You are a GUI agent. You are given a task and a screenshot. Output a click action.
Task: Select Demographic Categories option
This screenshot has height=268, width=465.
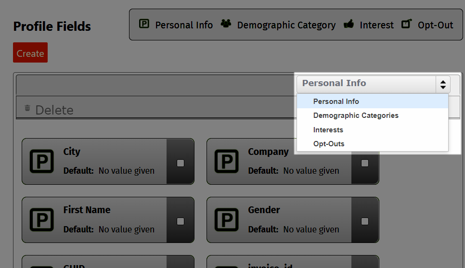373,115
